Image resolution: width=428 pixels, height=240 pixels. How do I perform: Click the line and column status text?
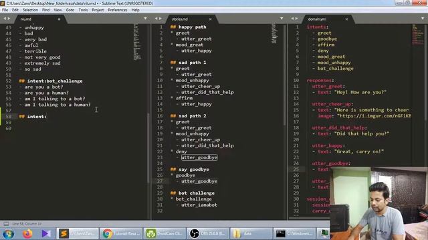tap(27, 224)
